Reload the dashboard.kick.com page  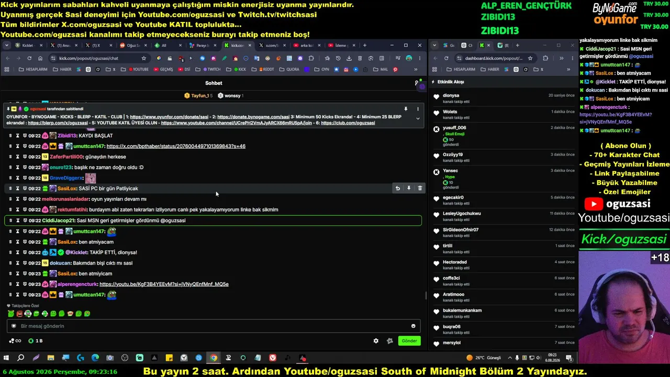click(446, 58)
